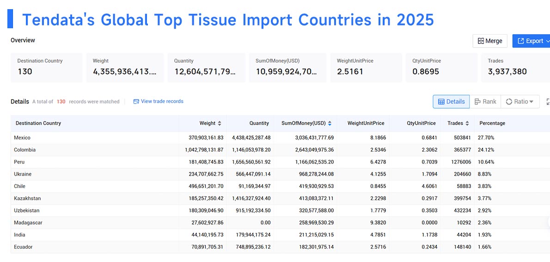Viewport: 550px width, 262px height.
Task: Click the Weight summary card
Action: [x=125, y=67]
